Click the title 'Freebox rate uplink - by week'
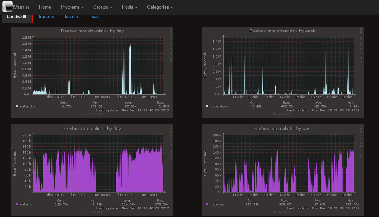 [283, 129]
